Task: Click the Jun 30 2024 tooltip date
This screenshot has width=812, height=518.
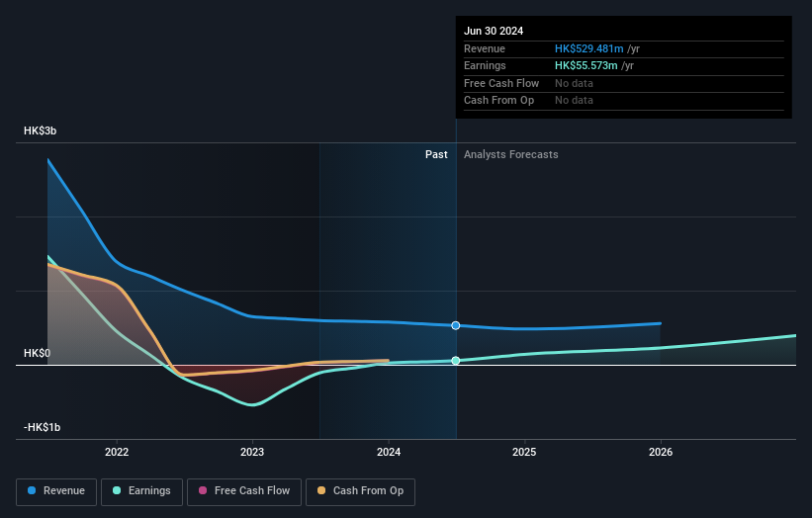Action: tap(494, 31)
